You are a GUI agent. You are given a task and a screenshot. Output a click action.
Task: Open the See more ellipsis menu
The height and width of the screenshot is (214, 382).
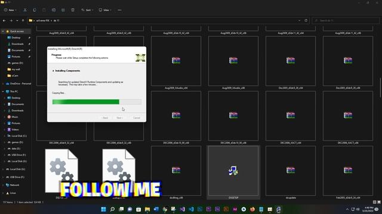tap(119, 10)
